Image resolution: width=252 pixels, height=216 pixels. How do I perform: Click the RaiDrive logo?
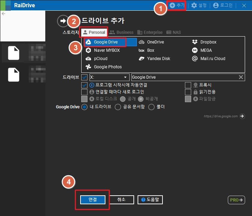[x=6, y=5]
